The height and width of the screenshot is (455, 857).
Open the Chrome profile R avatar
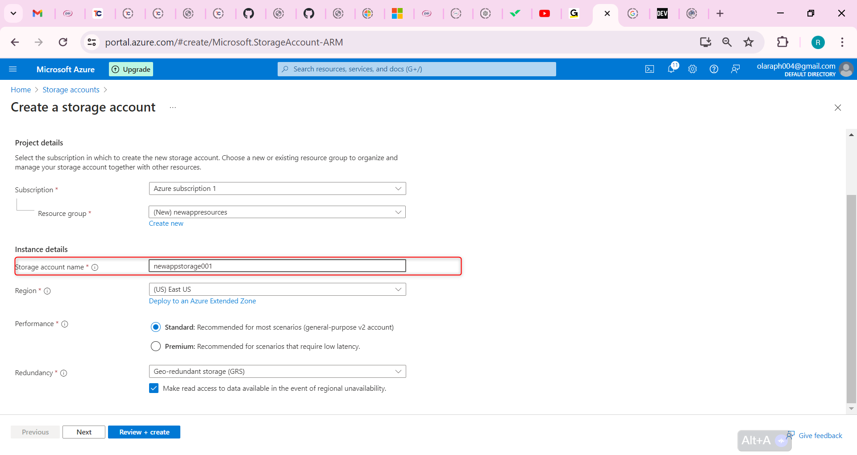[818, 42]
